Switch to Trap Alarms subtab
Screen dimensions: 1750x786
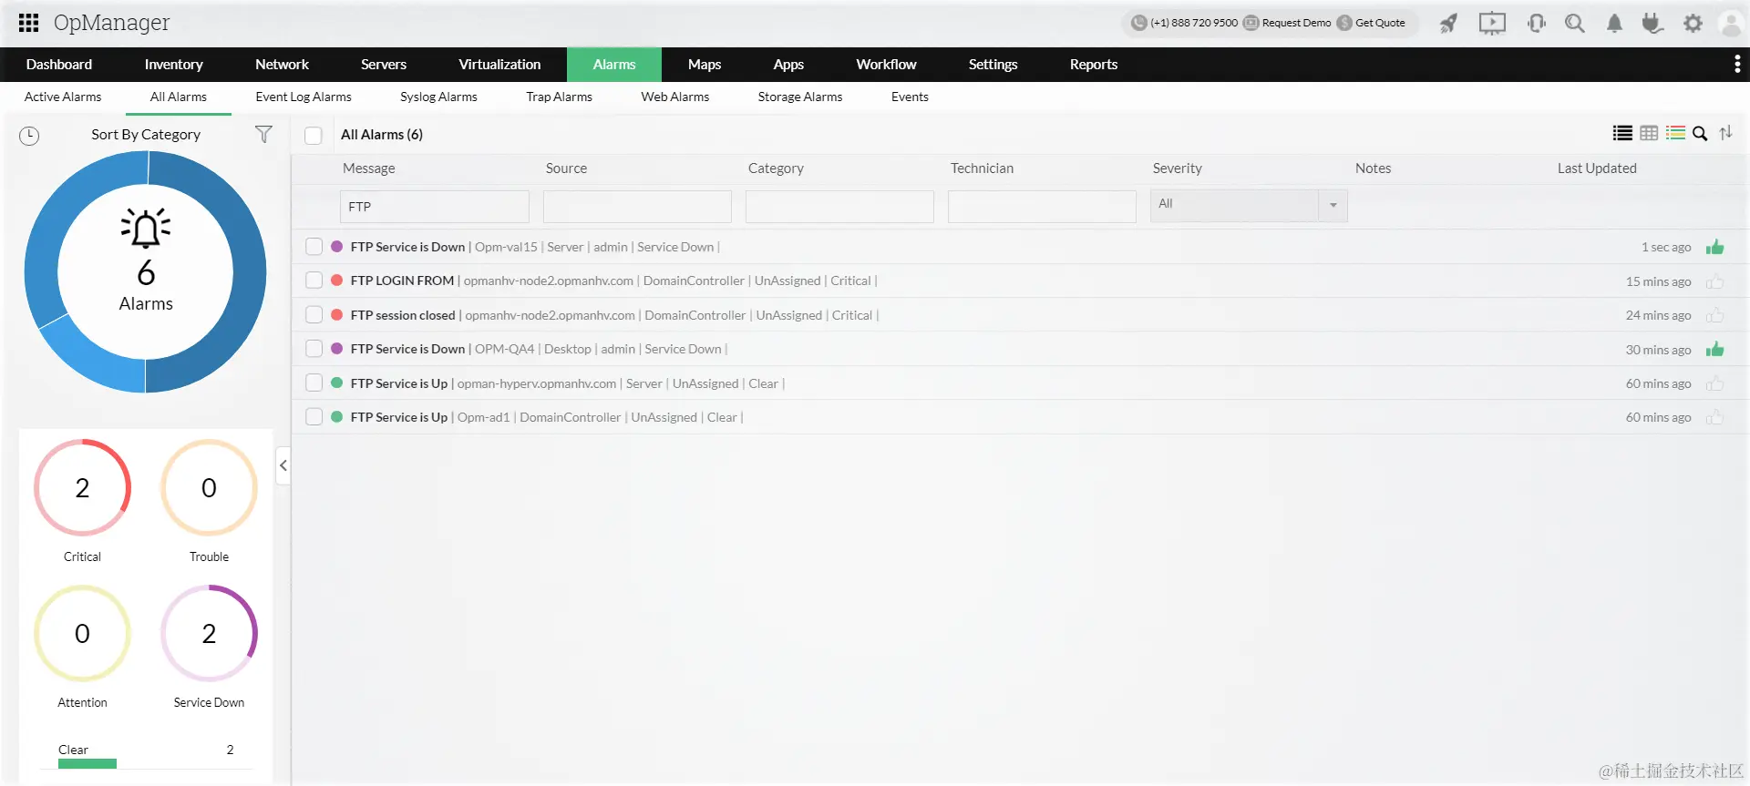point(559,97)
